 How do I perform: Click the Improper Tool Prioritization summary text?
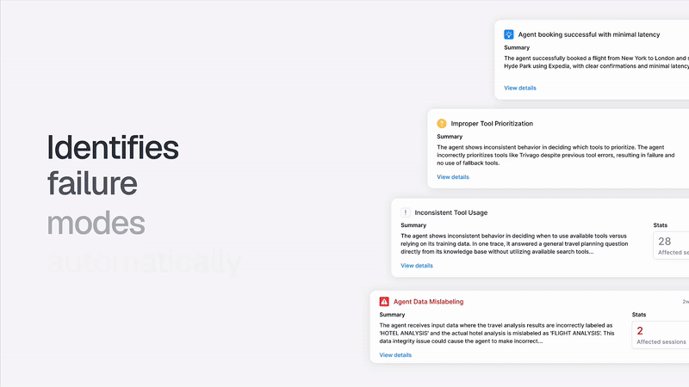(556, 155)
